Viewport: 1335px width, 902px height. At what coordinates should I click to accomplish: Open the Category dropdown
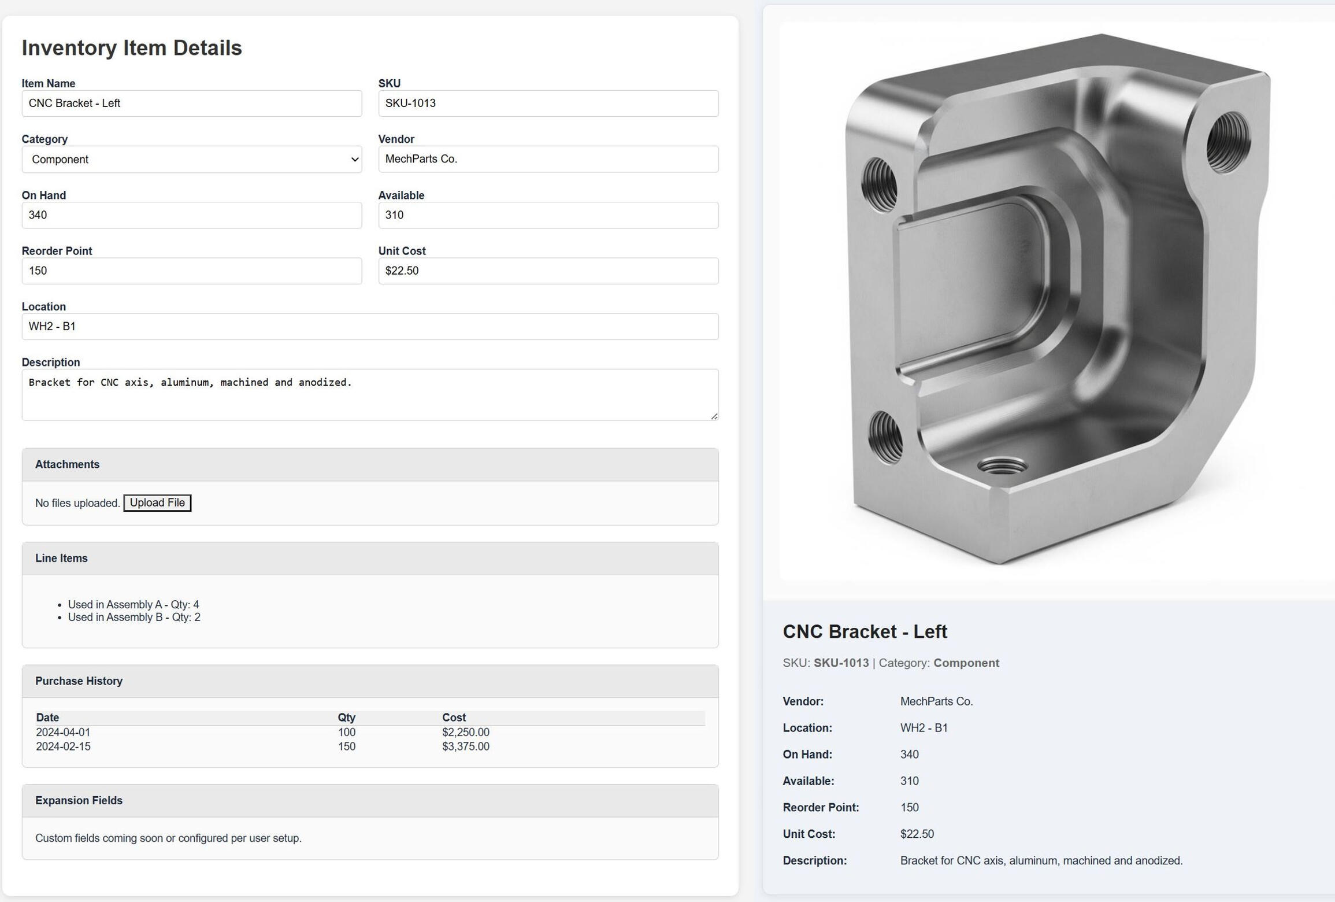point(191,160)
